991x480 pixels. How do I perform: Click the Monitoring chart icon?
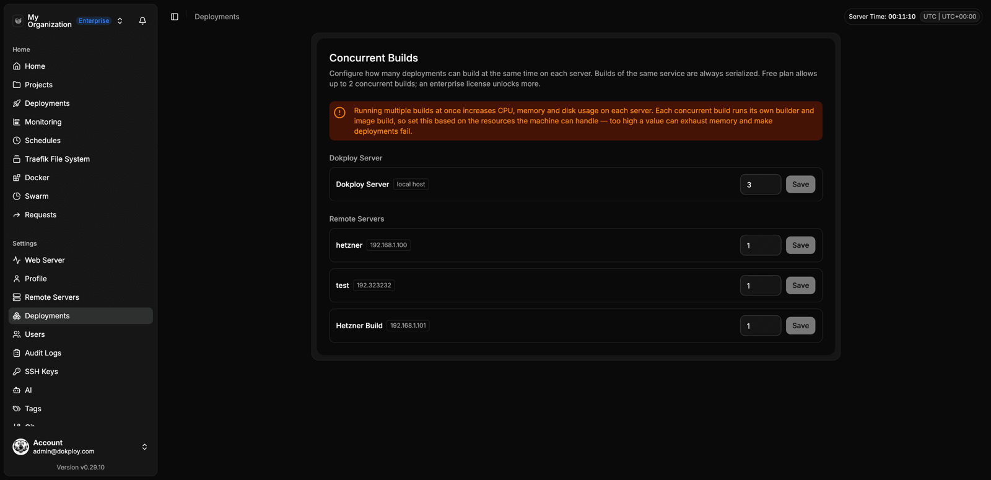17,122
